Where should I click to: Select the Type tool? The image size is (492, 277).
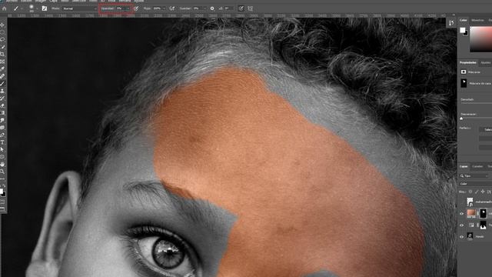[2, 142]
